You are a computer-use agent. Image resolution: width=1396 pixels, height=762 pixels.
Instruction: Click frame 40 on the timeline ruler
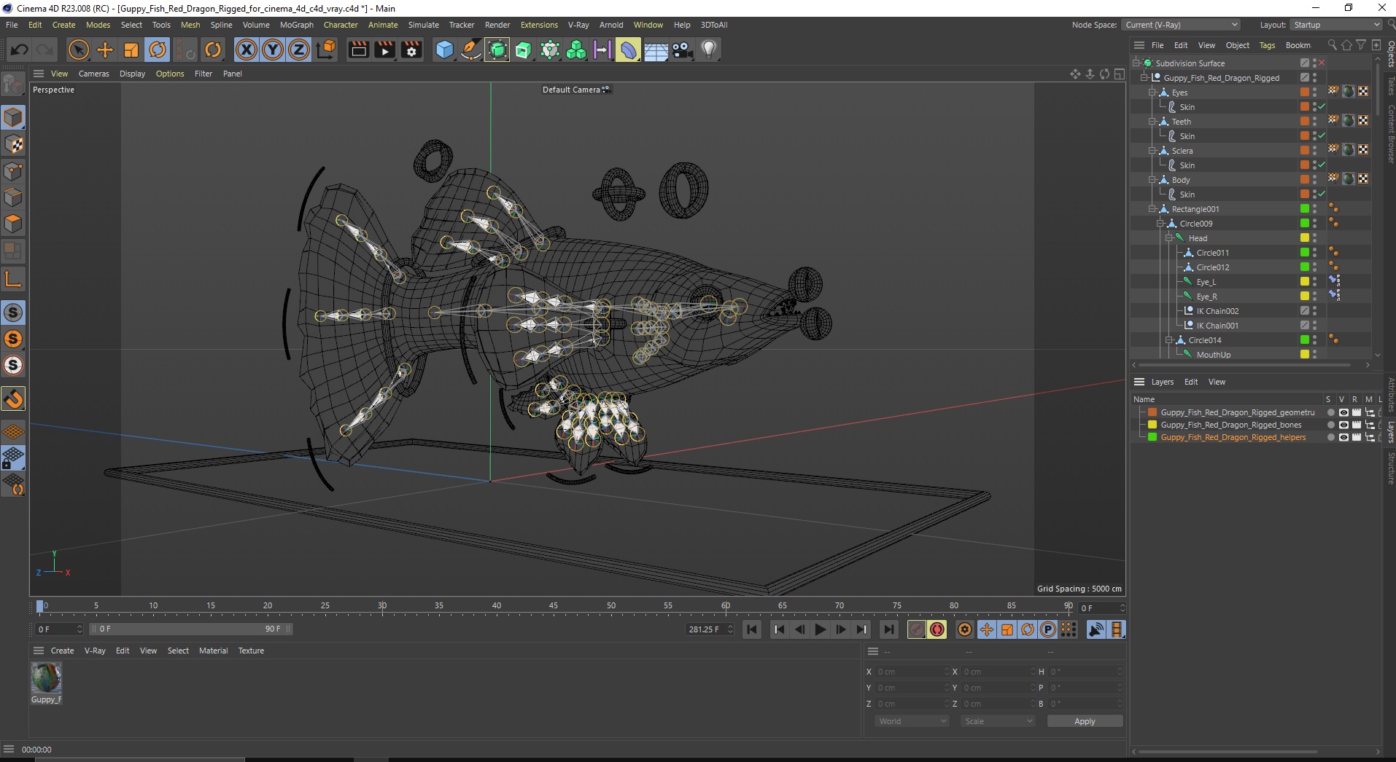[496, 605]
